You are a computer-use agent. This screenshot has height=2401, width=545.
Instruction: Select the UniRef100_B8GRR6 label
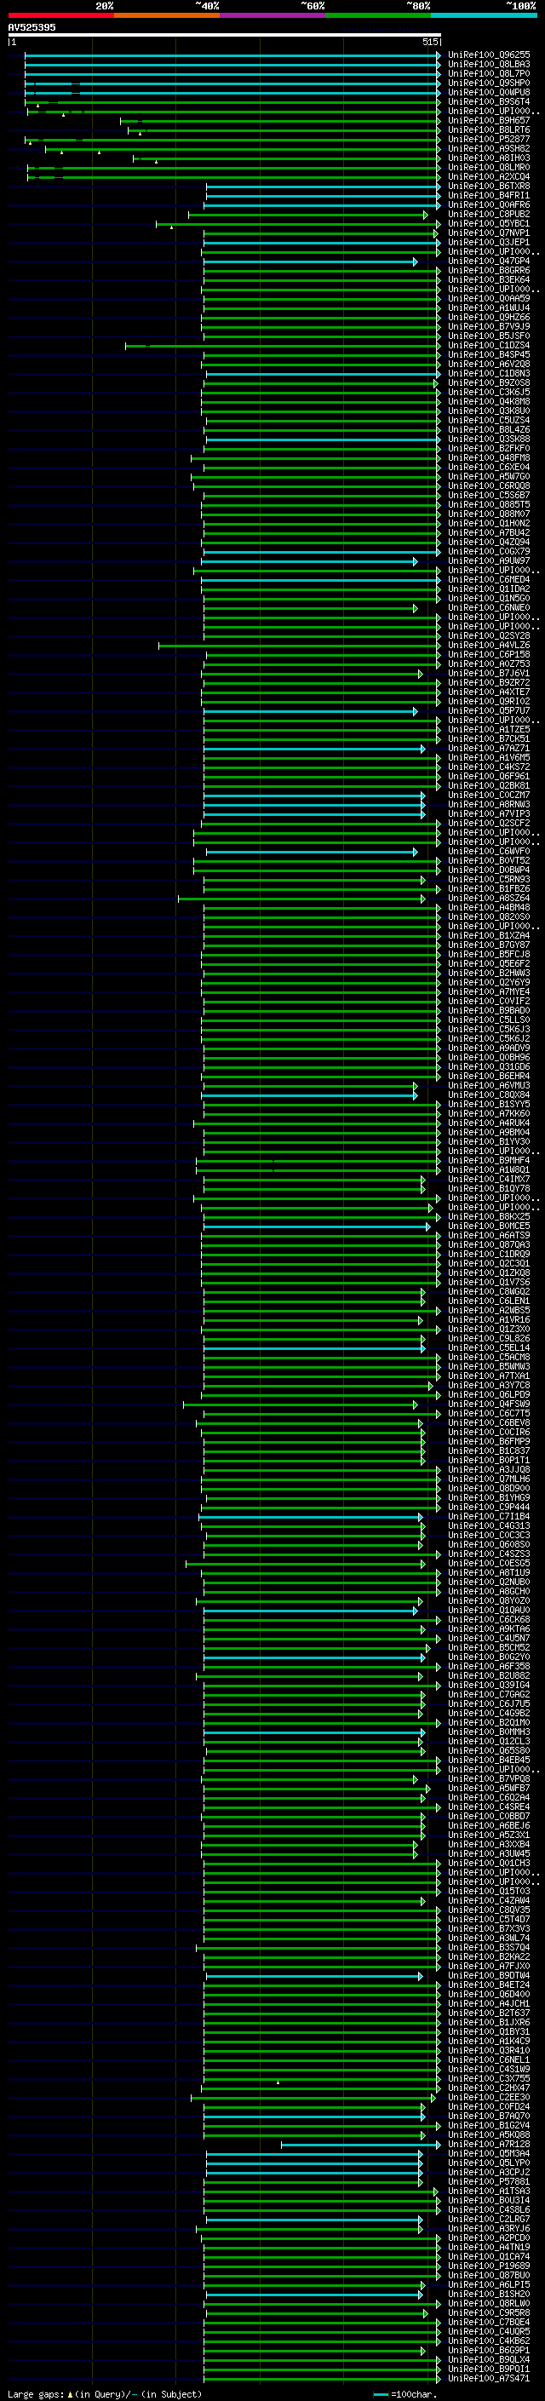coord(489,270)
